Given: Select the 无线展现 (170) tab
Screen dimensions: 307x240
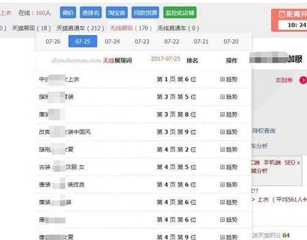Looking at the screenshot, I should [131, 28].
